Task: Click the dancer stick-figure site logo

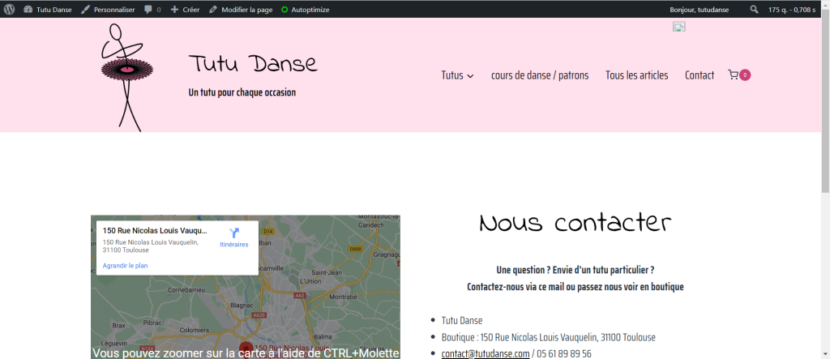Action: point(127,77)
